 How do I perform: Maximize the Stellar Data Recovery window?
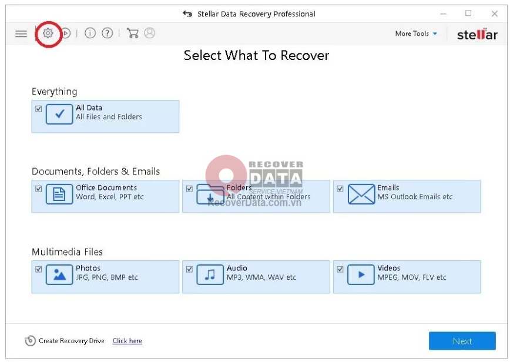(x=468, y=14)
